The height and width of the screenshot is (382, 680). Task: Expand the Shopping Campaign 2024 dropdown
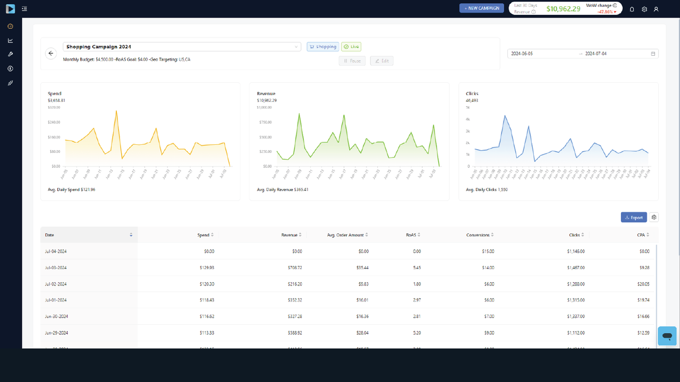[x=182, y=47]
